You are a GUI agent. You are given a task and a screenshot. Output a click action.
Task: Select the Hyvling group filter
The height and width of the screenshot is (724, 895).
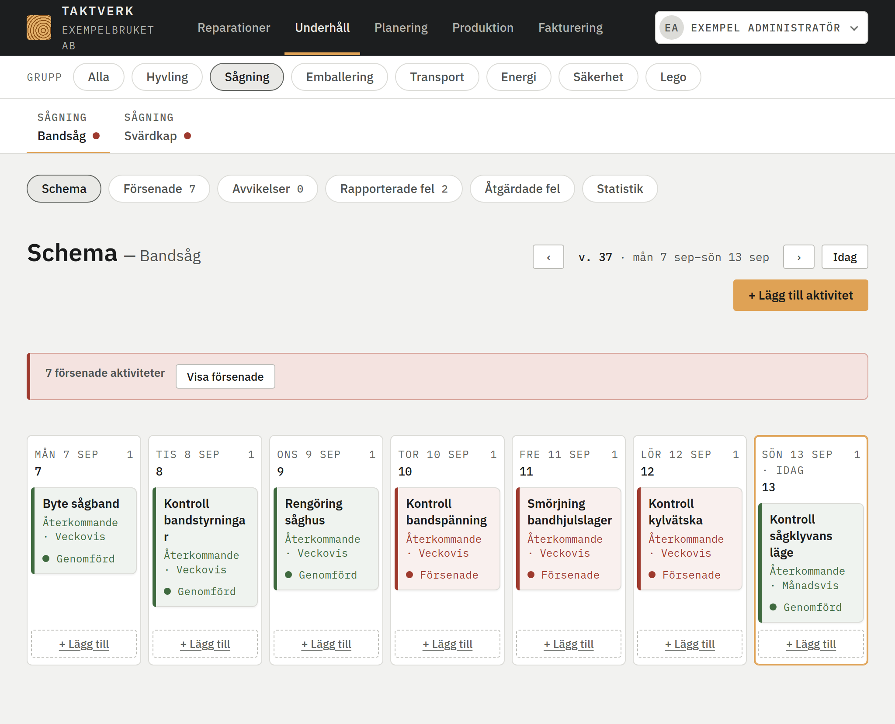click(167, 77)
